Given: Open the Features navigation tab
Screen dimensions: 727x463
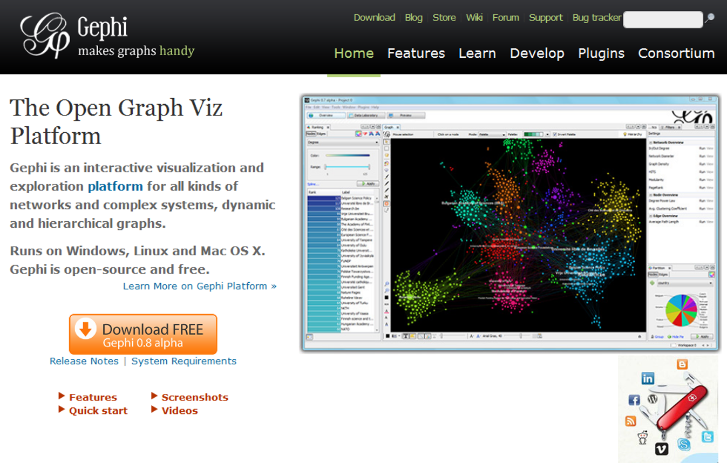Looking at the screenshot, I should (x=416, y=53).
